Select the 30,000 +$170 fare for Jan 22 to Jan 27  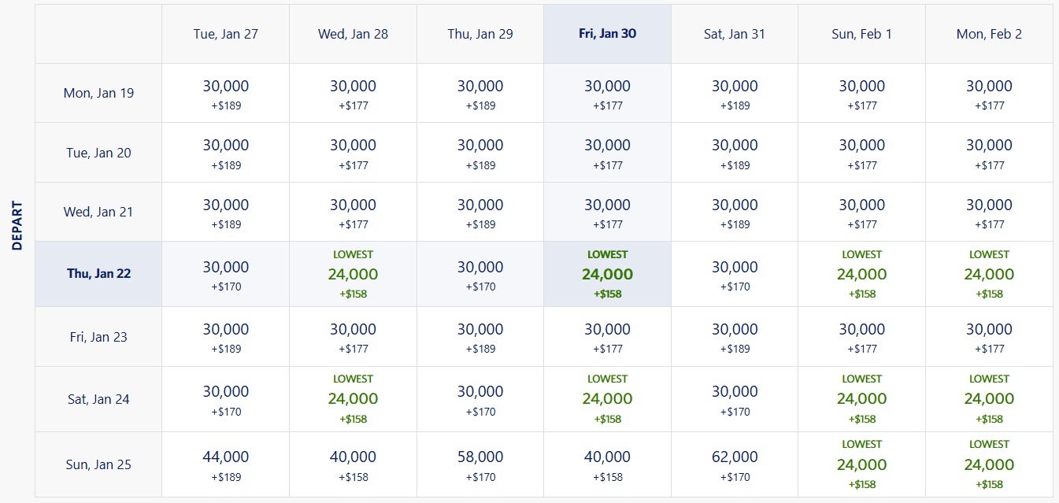[x=225, y=273]
